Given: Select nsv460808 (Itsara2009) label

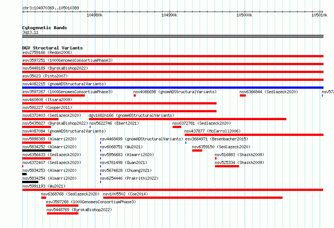Looking at the screenshot, I should (x=47, y=100).
